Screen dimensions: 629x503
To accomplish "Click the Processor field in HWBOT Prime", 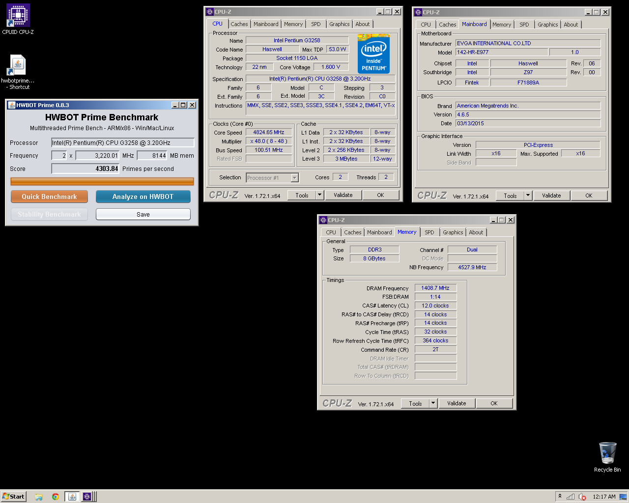I will pos(123,142).
